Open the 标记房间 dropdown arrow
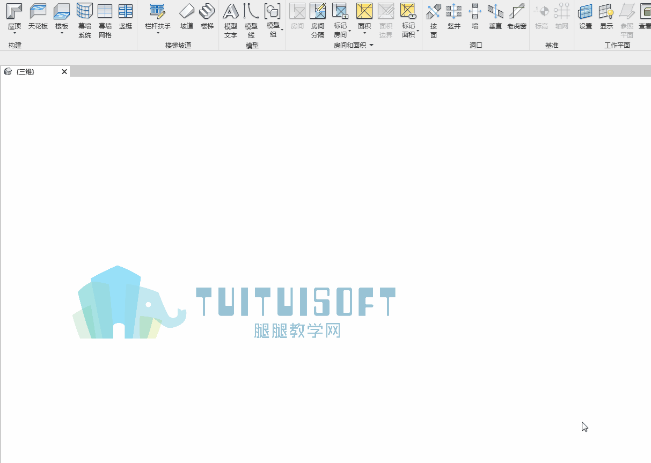Image resolution: width=651 pixels, height=463 pixels. coord(350,30)
